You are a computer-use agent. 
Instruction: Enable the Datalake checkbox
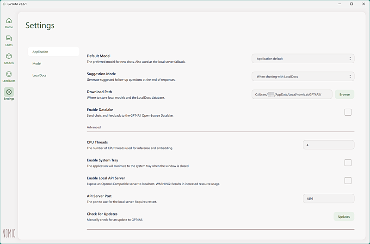click(x=348, y=112)
